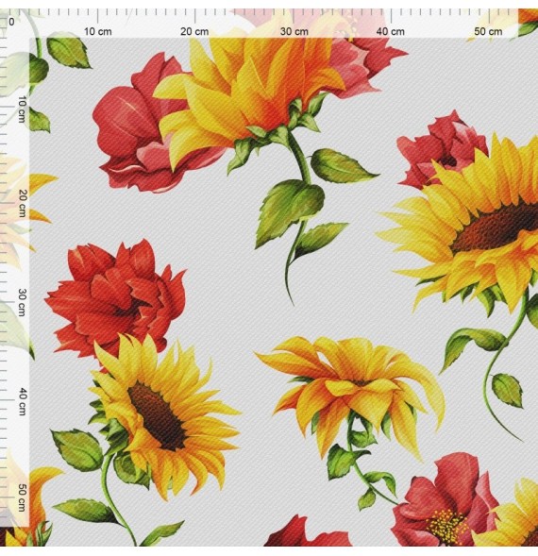
Task: Click the 50 cm label on left ruler
Action: coord(22,499)
